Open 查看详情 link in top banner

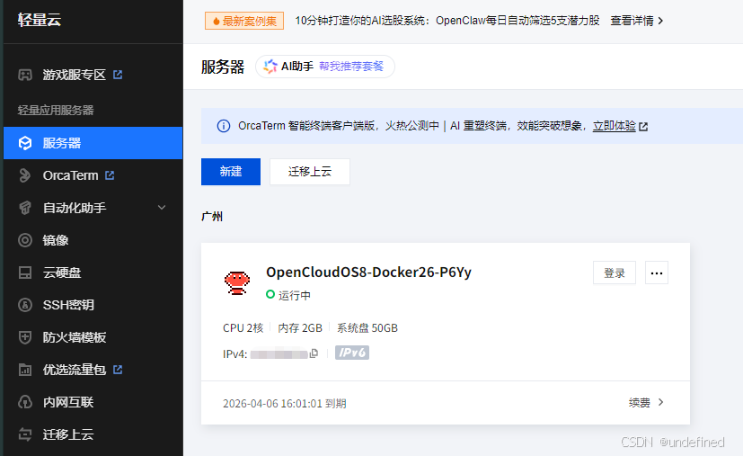pos(632,21)
